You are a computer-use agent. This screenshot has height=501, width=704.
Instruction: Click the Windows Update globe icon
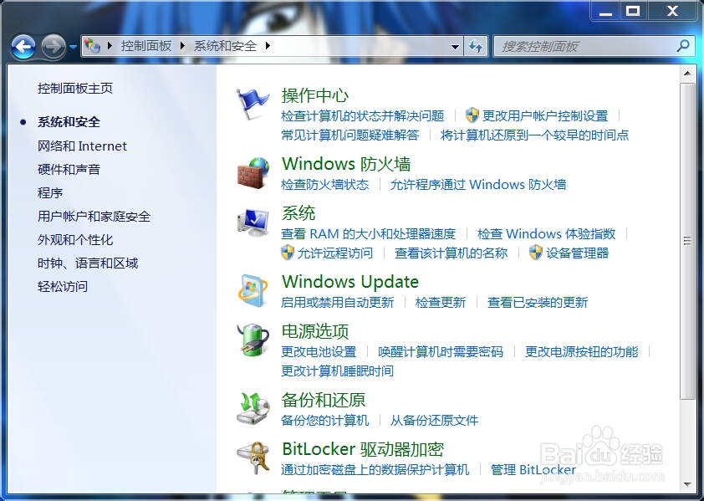tap(251, 290)
